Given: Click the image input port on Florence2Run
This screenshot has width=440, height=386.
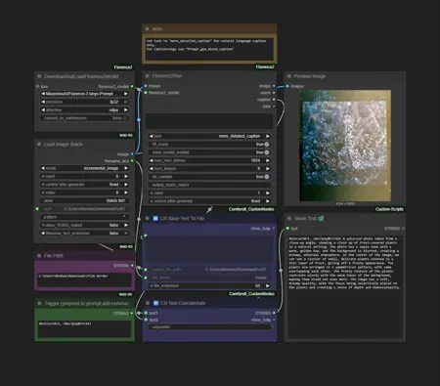Looking at the screenshot, I should pos(146,86).
